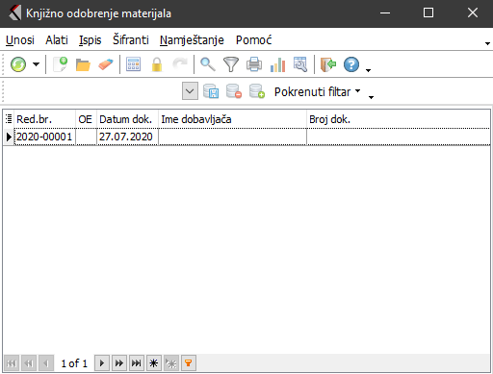Open the Šifranti menu

(131, 40)
